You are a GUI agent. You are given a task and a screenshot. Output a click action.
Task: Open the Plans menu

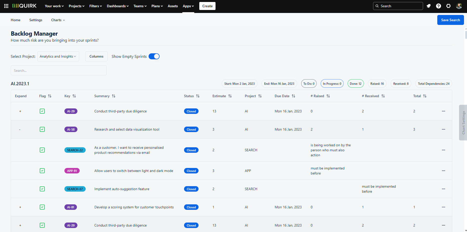[x=157, y=6]
